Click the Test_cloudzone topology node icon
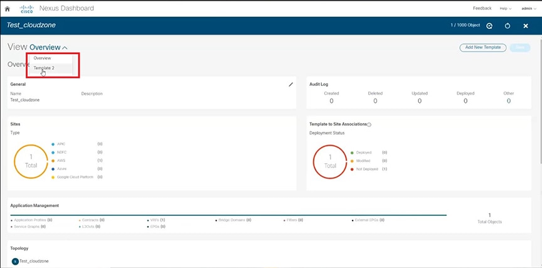This screenshot has height=268, width=542. point(15,262)
